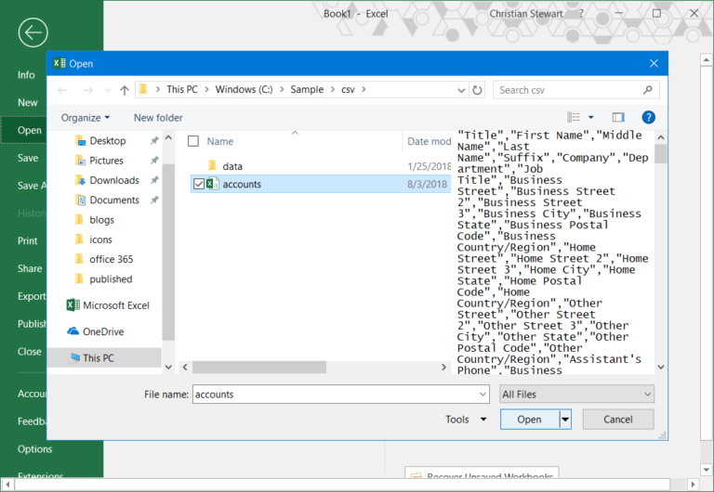The height and width of the screenshot is (492, 714).
Task: Open dialog Help question mark icon
Action: click(x=648, y=117)
